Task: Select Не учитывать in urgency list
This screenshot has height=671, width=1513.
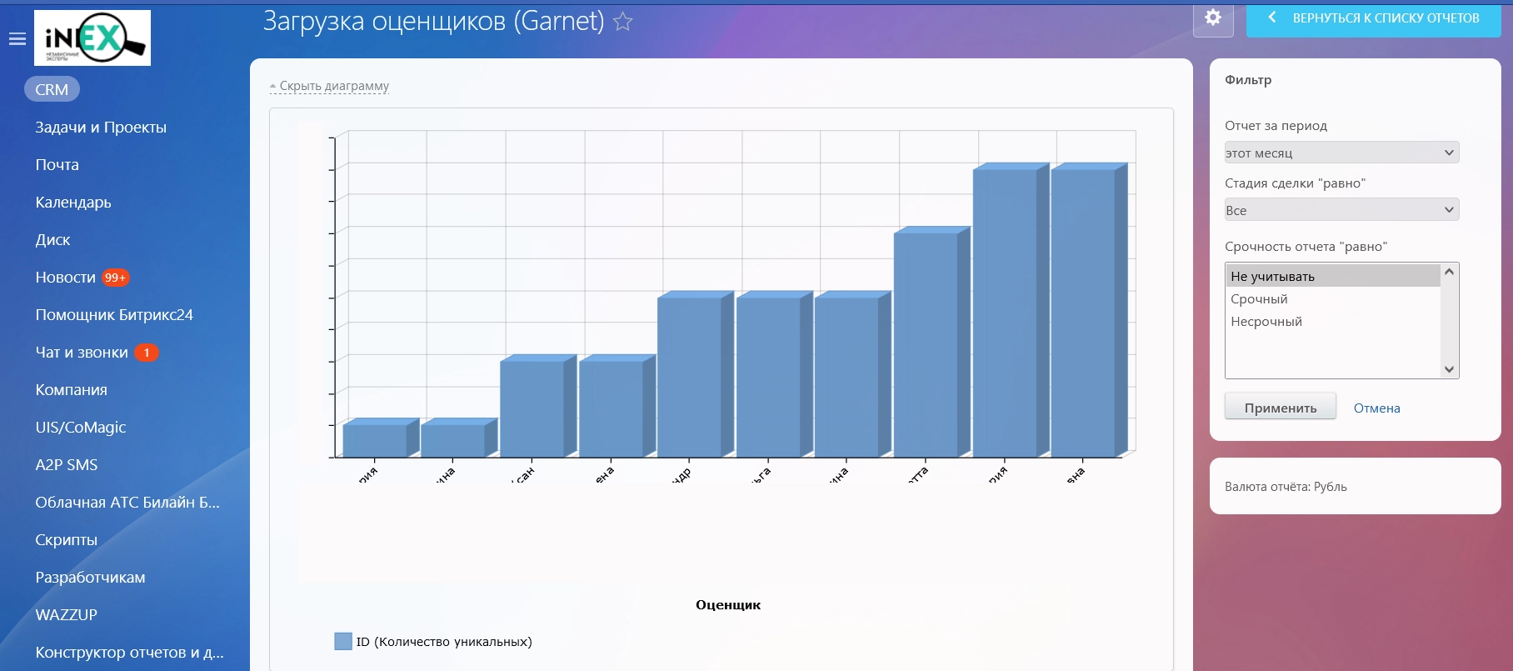Action: (1332, 276)
